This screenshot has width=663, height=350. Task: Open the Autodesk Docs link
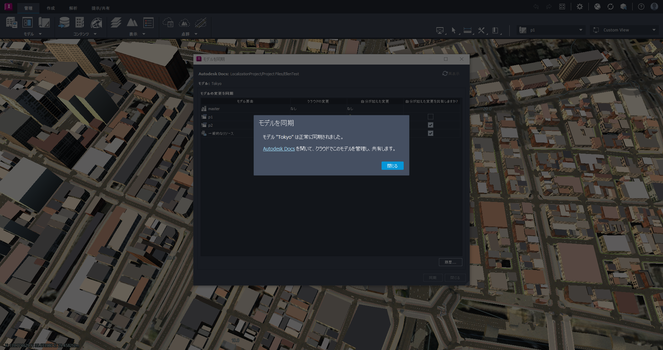[x=279, y=149]
